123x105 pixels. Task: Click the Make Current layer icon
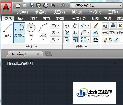click(113, 25)
